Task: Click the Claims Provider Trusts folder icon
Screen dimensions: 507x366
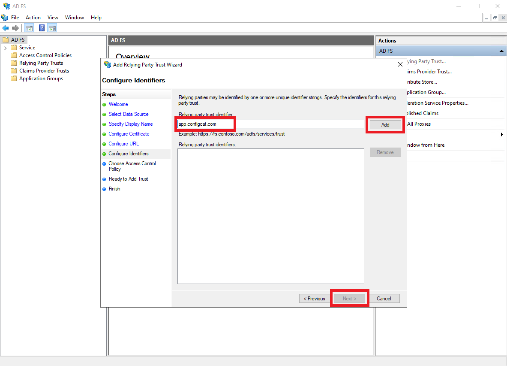Action: pos(14,71)
